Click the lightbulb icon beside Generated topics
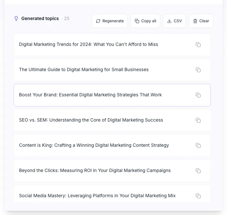 point(16,18)
